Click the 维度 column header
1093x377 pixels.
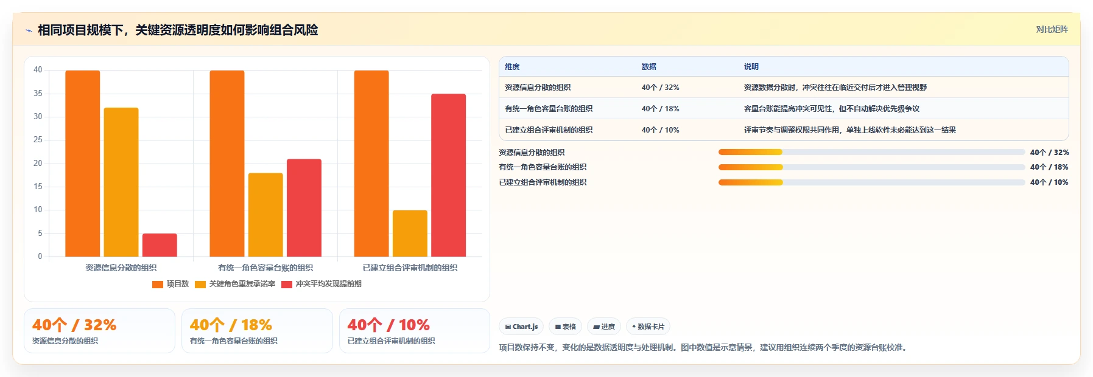[512, 67]
